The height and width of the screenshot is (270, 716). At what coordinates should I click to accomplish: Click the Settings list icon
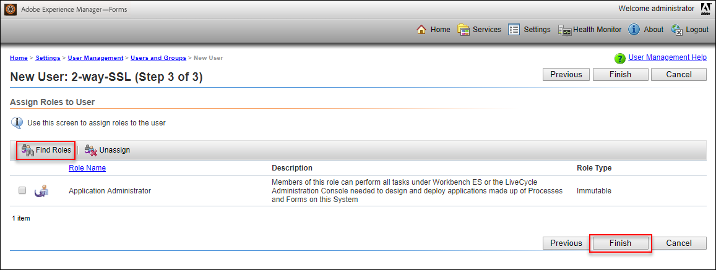pyautogui.click(x=514, y=30)
